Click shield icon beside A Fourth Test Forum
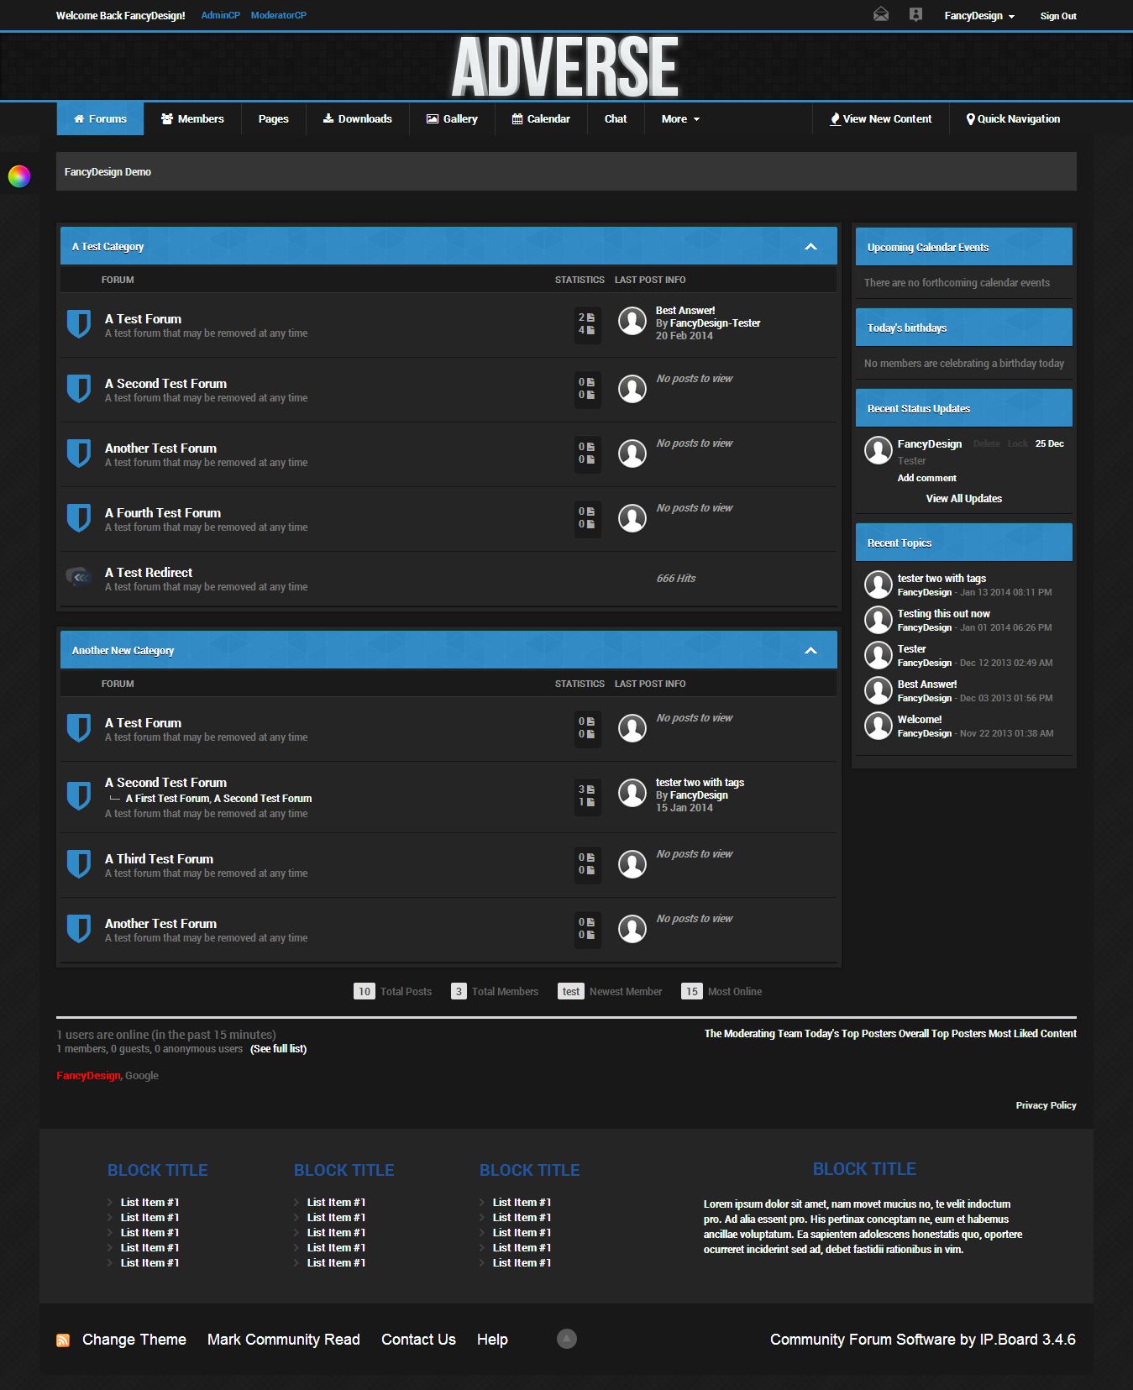 78,518
